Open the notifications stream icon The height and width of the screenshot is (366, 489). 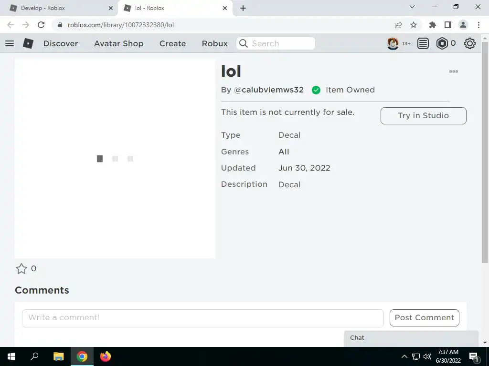point(423,43)
